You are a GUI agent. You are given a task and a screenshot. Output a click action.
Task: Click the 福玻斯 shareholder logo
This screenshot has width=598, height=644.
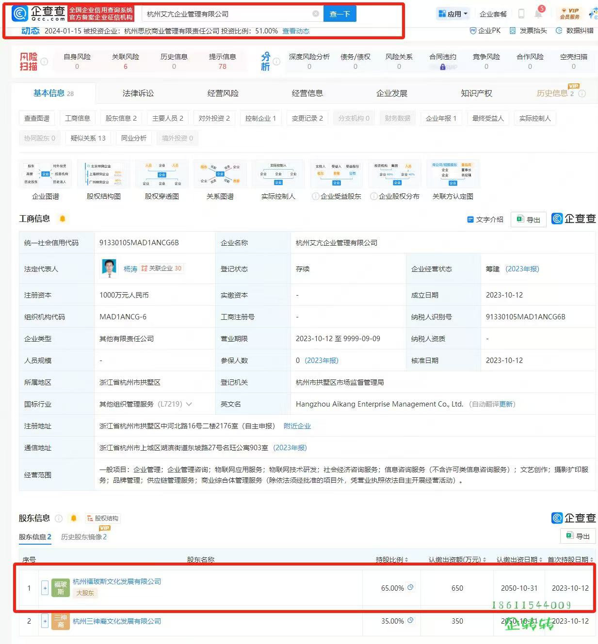61,588
